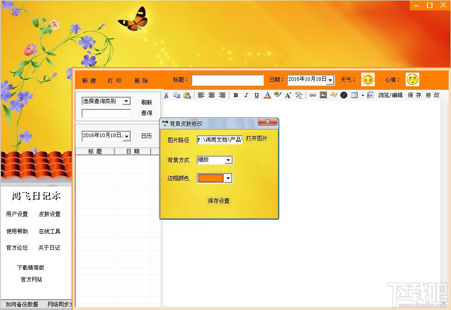The width and height of the screenshot is (451, 310).
Task: Click the insert Flash icon
Action: 344,95
